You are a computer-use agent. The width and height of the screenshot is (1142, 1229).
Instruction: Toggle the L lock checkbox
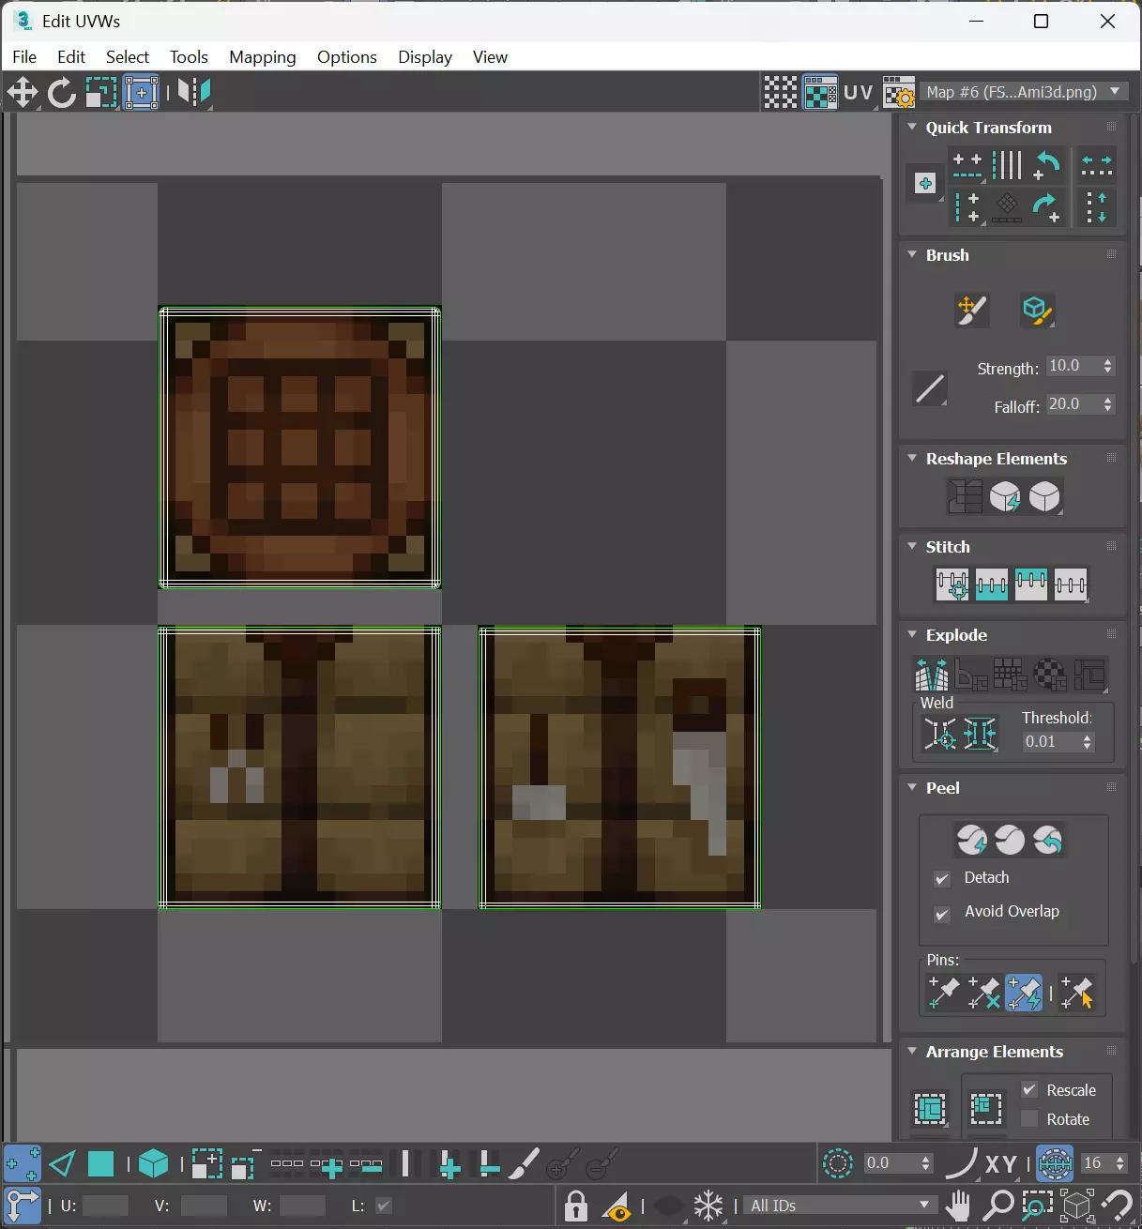[x=384, y=1206]
